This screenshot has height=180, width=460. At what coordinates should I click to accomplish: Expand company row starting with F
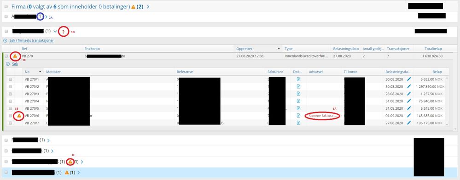48,141
